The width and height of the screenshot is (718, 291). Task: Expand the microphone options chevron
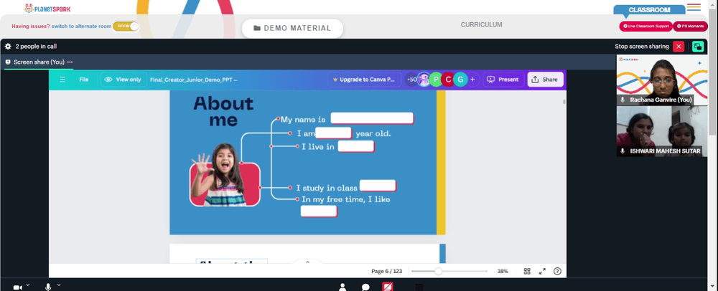(x=59, y=285)
